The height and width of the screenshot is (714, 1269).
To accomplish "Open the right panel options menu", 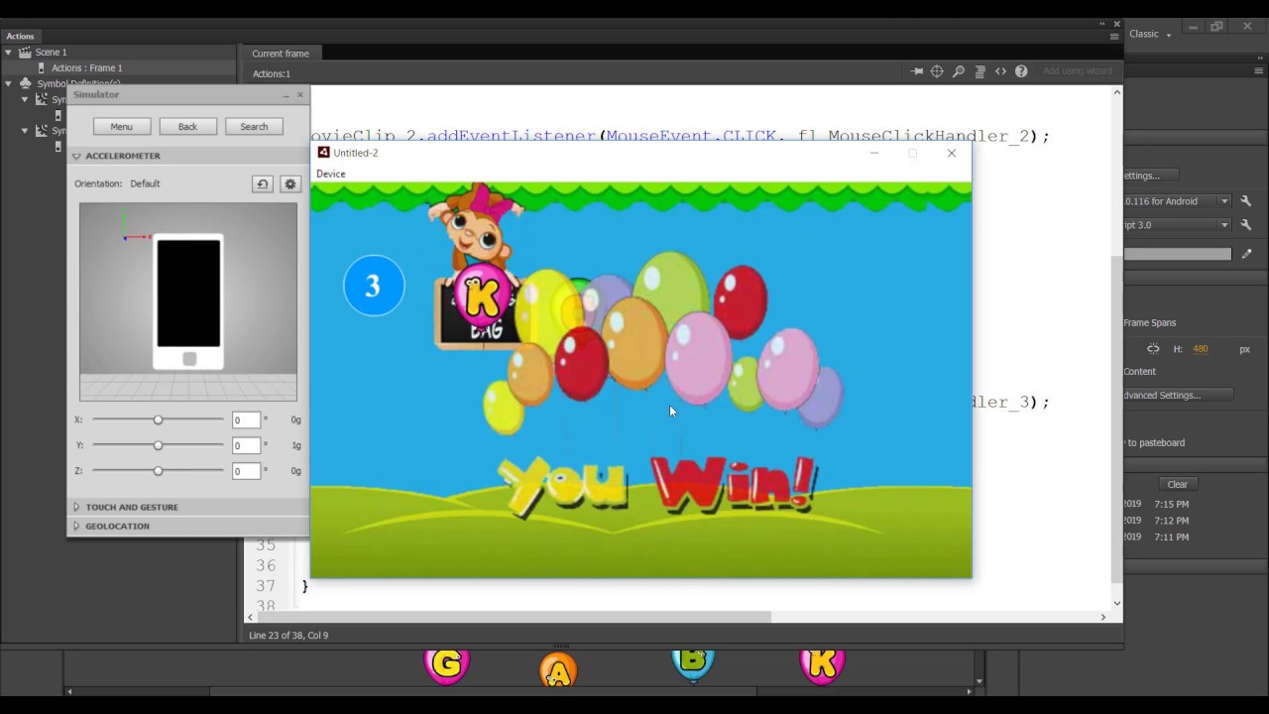I will 1260,71.
